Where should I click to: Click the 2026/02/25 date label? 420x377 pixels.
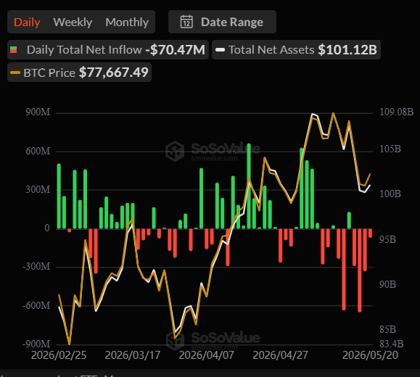[59, 355]
